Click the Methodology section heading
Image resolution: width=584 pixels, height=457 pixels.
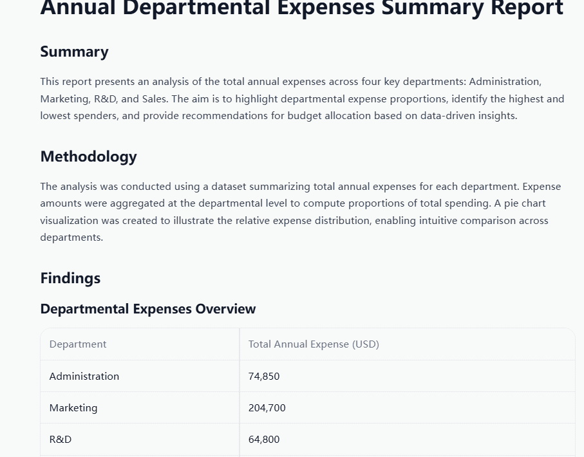(88, 156)
